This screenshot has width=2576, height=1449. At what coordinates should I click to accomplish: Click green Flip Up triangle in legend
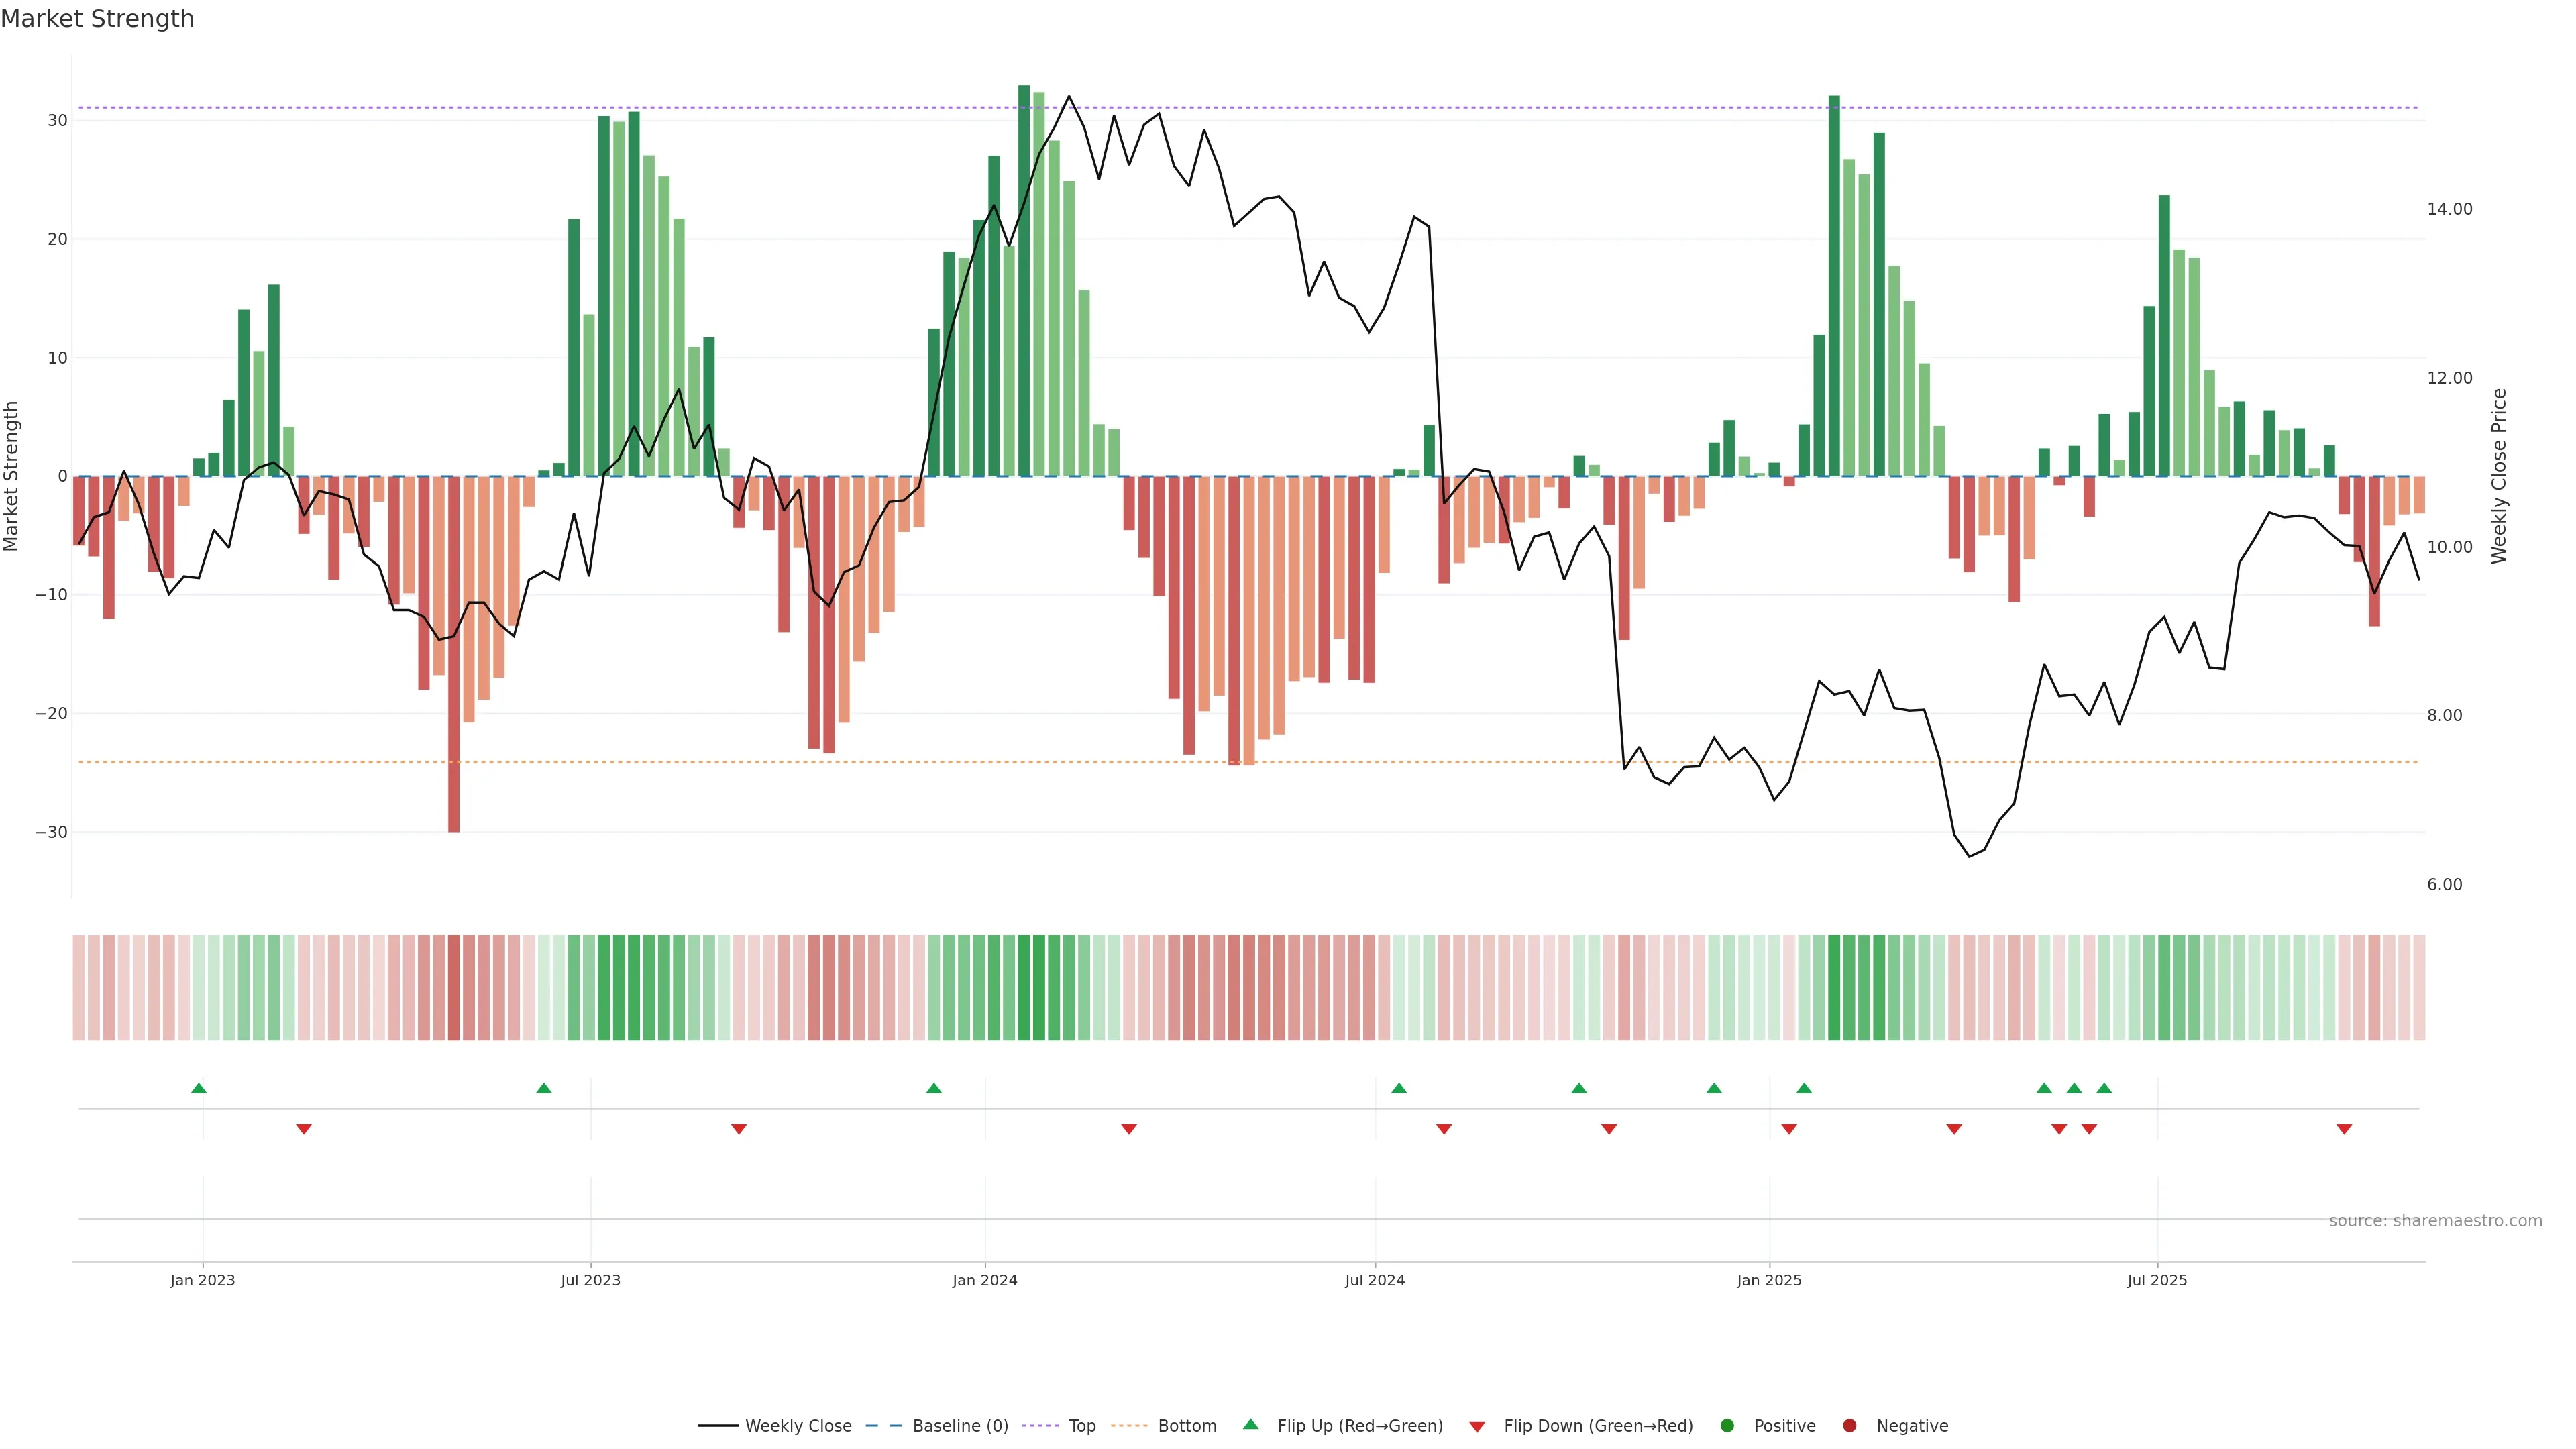[x=1250, y=1424]
